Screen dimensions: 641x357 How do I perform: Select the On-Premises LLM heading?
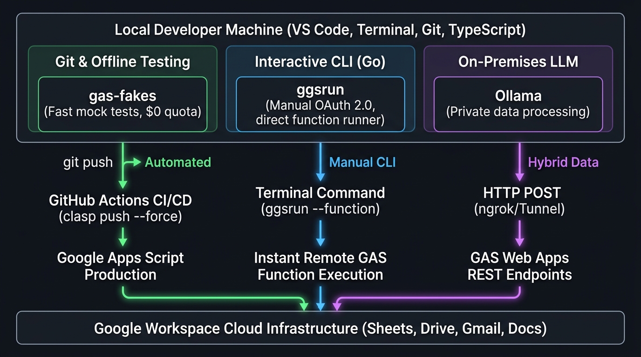[518, 62]
